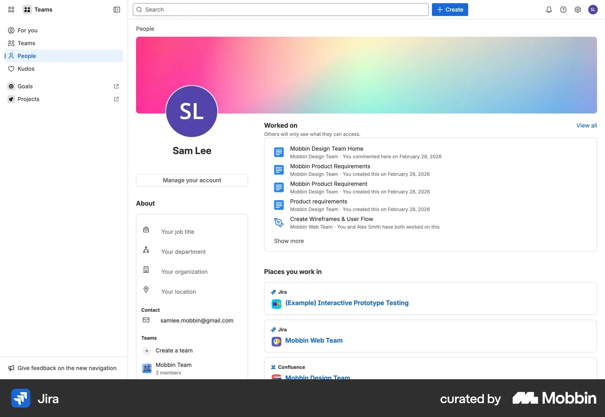Click the megaphone feedback icon
Image resolution: width=605 pixels, height=417 pixels.
[11, 368]
